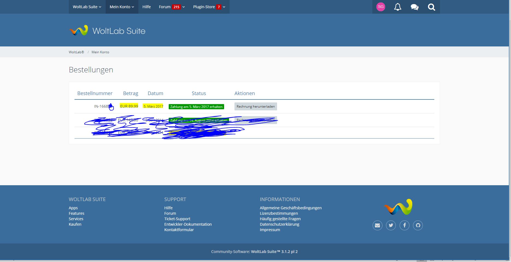This screenshot has height=262, width=511.
Task: Click the Mein Konto breadcrumb link
Action: [100, 52]
